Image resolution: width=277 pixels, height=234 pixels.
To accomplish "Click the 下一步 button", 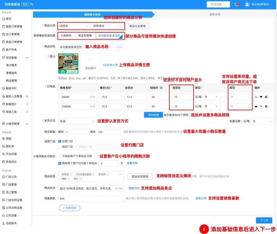I will (x=264, y=220).
